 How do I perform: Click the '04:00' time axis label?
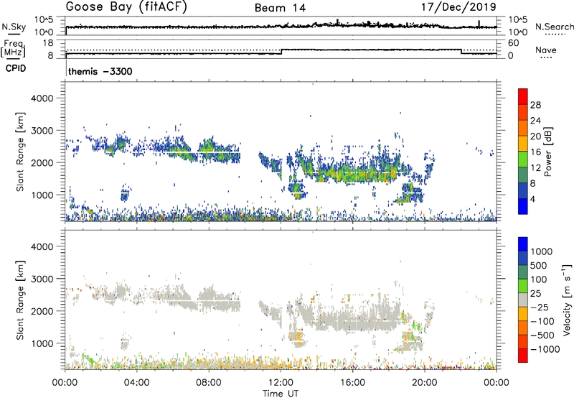tap(136, 383)
